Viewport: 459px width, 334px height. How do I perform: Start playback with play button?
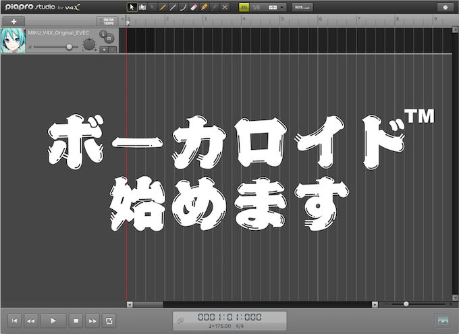53,321
